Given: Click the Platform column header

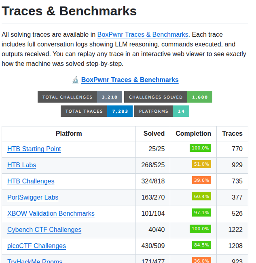Looking at the screenshot, I should pyautogui.click(x=69, y=134).
